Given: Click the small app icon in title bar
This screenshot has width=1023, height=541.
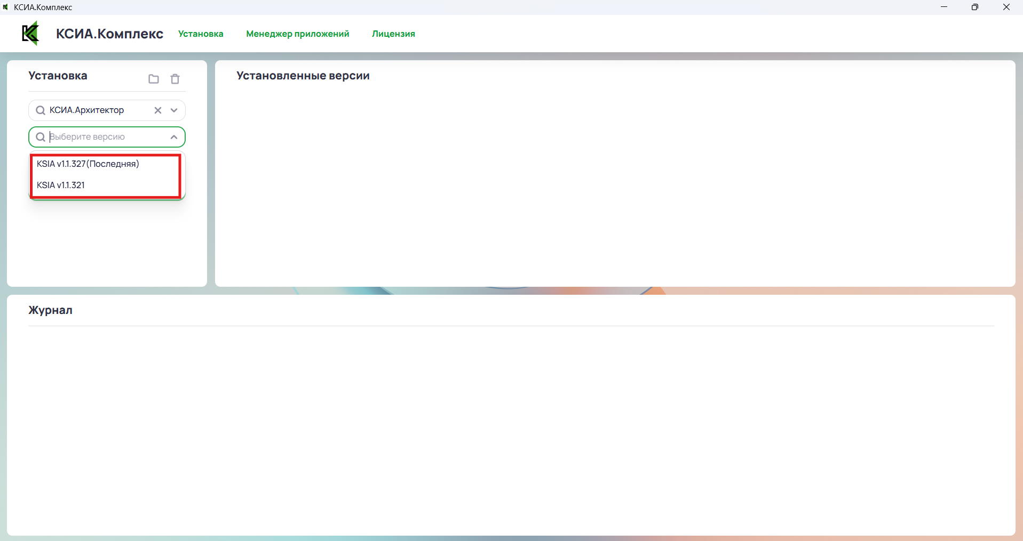Looking at the screenshot, I should pyautogui.click(x=5, y=7).
